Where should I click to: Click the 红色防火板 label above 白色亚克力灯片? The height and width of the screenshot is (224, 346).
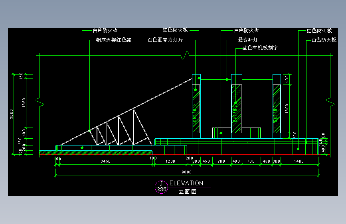coord(176,30)
